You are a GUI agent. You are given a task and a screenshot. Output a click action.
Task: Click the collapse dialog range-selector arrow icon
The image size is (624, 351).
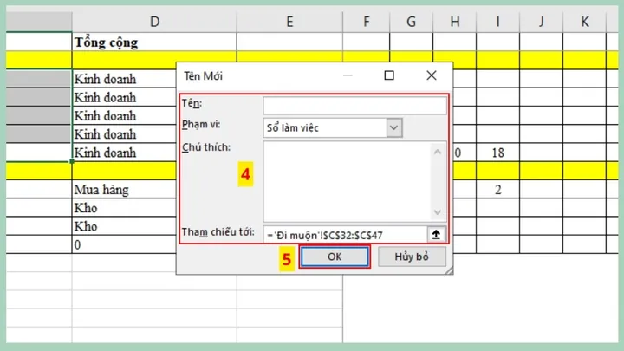[436, 234]
